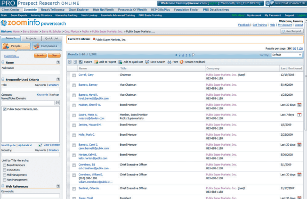This screenshot has width=307, height=199.
Task: Open Barry Schuler in history breadcrumb
Action: pyautogui.click(x=31, y=32)
